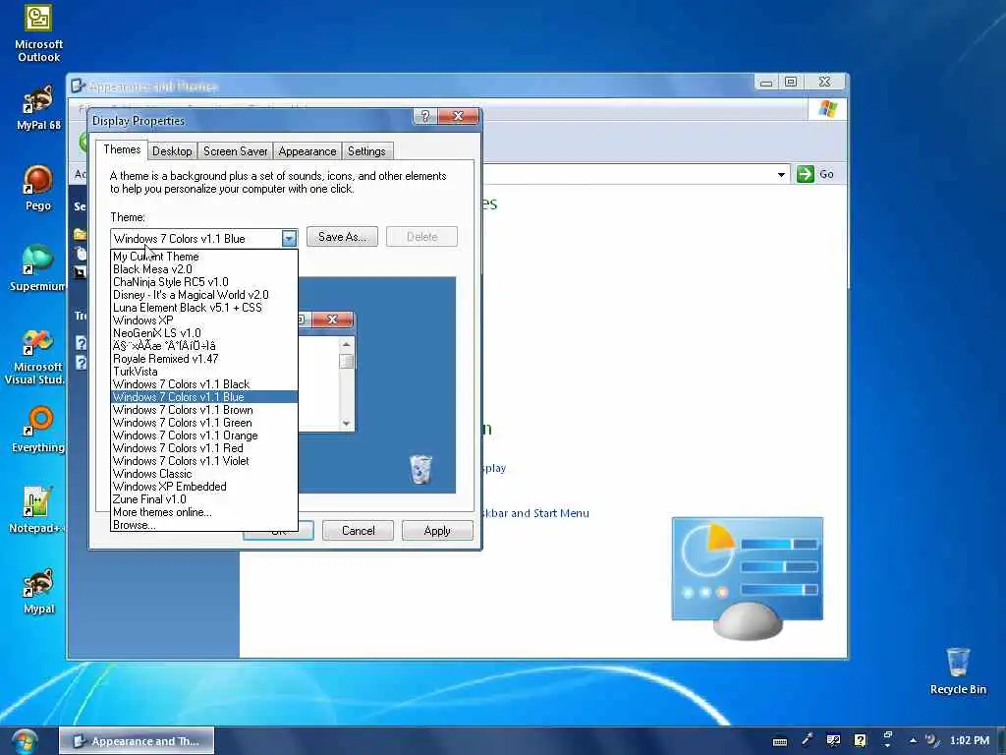Click the Taskbar and Start Menu link
Screen dimensions: 1006x755
[x=534, y=513]
